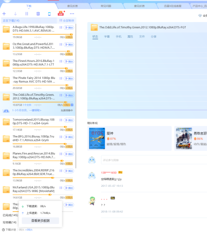
Task: Switch to the 常见问题 top tab
Action: click(x=106, y=6)
